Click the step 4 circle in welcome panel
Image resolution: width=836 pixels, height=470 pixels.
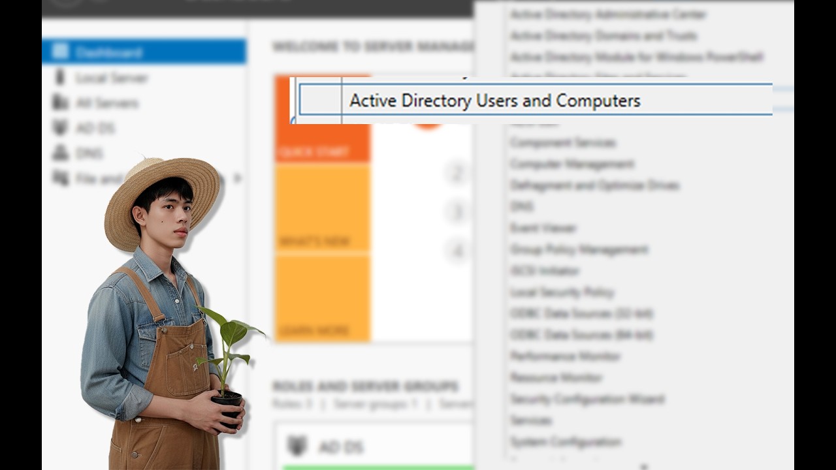tap(458, 250)
